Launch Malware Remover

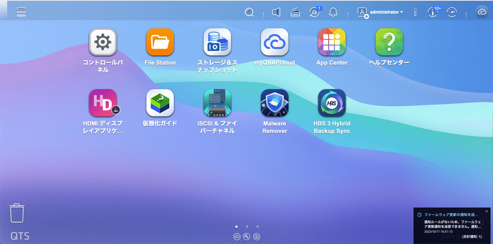click(274, 103)
